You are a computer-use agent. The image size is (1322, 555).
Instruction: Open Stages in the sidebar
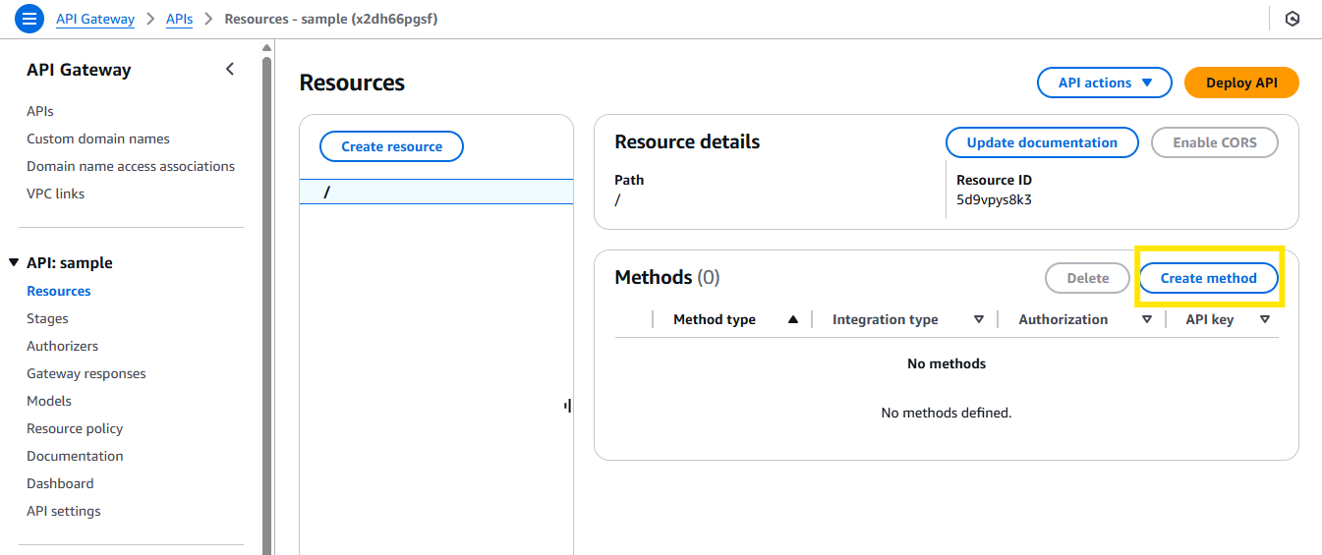point(47,318)
